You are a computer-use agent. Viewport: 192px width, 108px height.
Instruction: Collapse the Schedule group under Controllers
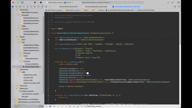pyautogui.click(x=18, y=15)
